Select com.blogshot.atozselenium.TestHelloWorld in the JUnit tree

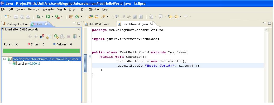(45, 59)
